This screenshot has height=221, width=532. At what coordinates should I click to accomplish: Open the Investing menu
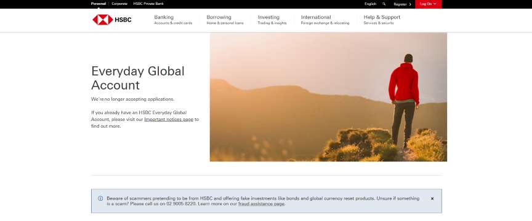[272, 20]
